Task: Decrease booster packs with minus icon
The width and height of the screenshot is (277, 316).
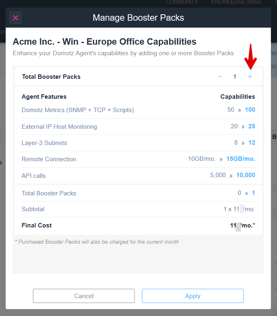Action: tap(220, 77)
